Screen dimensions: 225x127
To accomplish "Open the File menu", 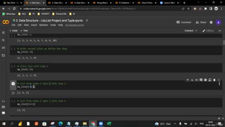I will point(13,25).
